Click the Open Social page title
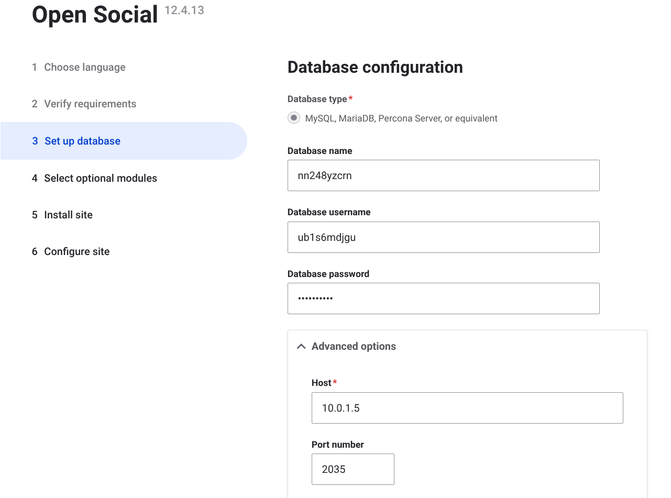 click(95, 15)
